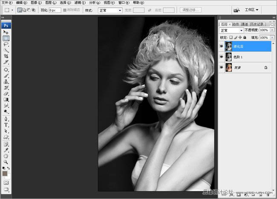Toggle visibility of 色阶 1 layer
The width and height of the screenshot is (277, 199).
pos(221,57)
